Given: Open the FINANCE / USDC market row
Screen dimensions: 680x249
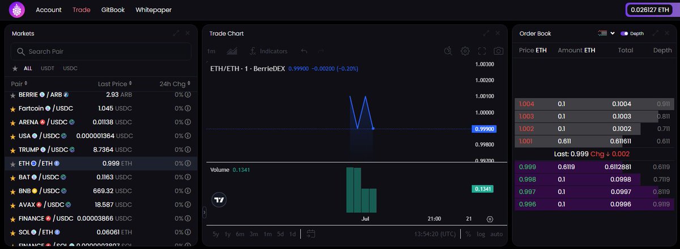Looking at the screenshot, I should (x=101, y=218).
